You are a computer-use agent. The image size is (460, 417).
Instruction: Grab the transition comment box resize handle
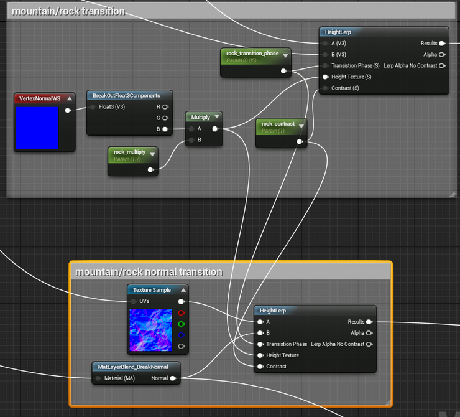453,194
